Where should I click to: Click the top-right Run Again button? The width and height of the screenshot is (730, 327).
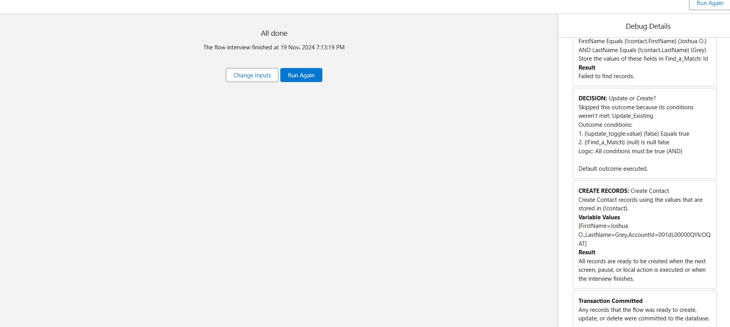click(709, 3)
